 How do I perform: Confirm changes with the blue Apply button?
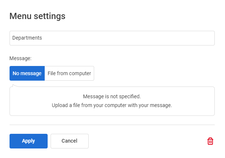click(x=29, y=141)
